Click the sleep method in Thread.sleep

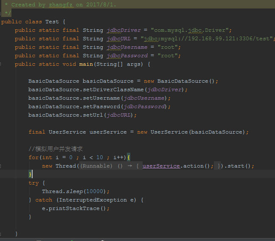(74, 191)
